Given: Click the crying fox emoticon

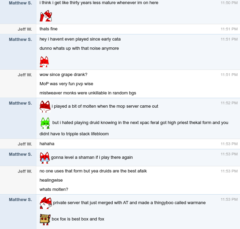Looking at the screenshot, I should (x=45, y=158).
